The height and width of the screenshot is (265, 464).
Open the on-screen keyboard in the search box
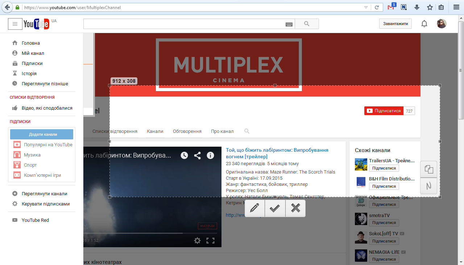(x=289, y=24)
